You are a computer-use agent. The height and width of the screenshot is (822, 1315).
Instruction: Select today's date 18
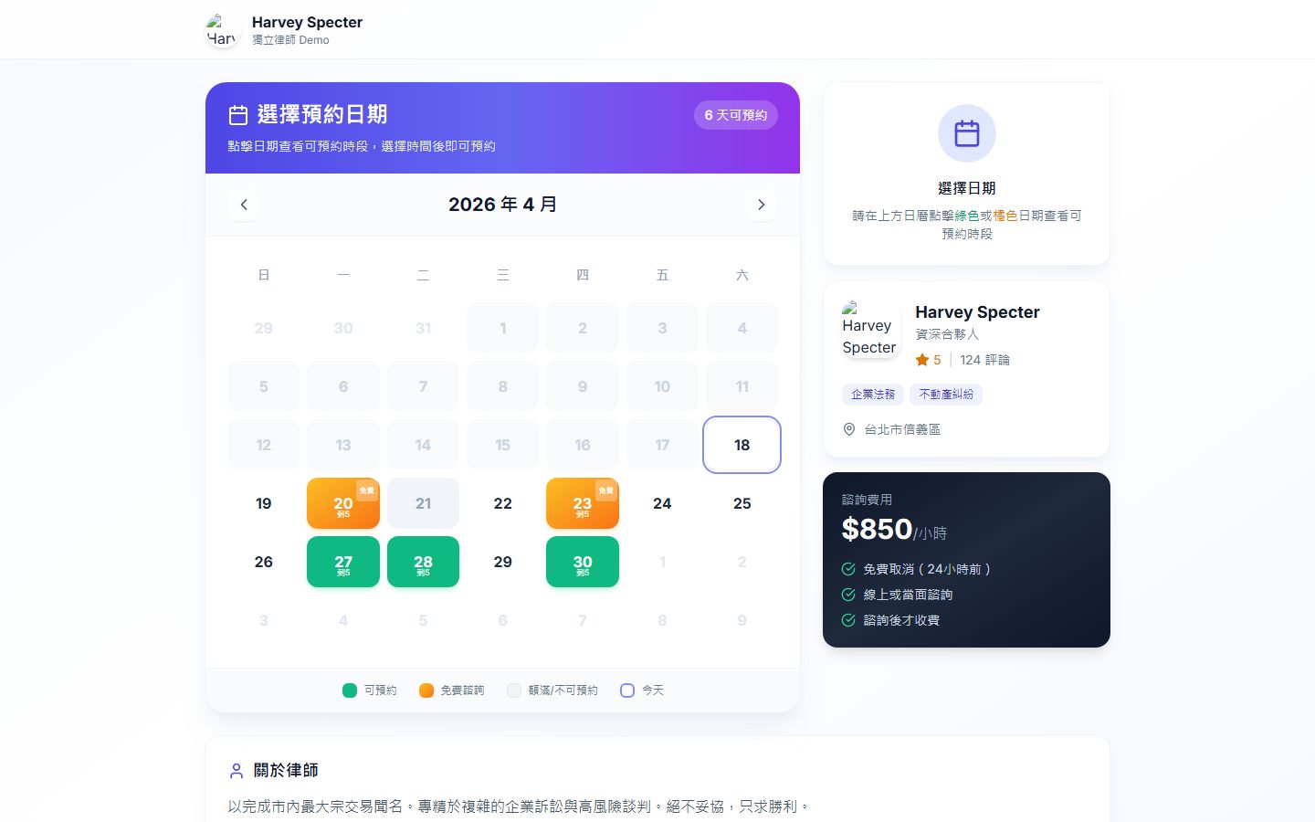click(x=742, y=445)
